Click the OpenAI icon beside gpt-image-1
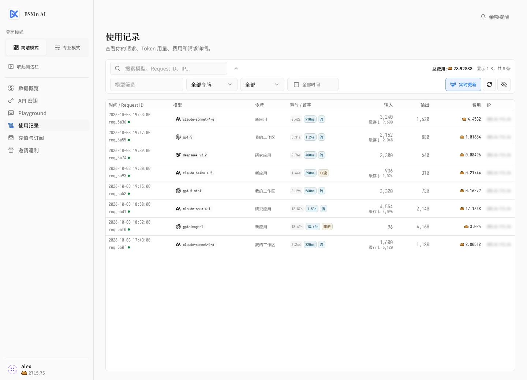This screenshot has width=527, height=380. tap(178, 227)
